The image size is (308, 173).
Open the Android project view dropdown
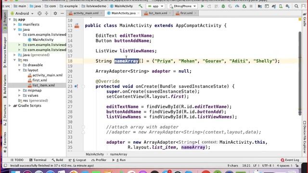(x=22, y=13)
